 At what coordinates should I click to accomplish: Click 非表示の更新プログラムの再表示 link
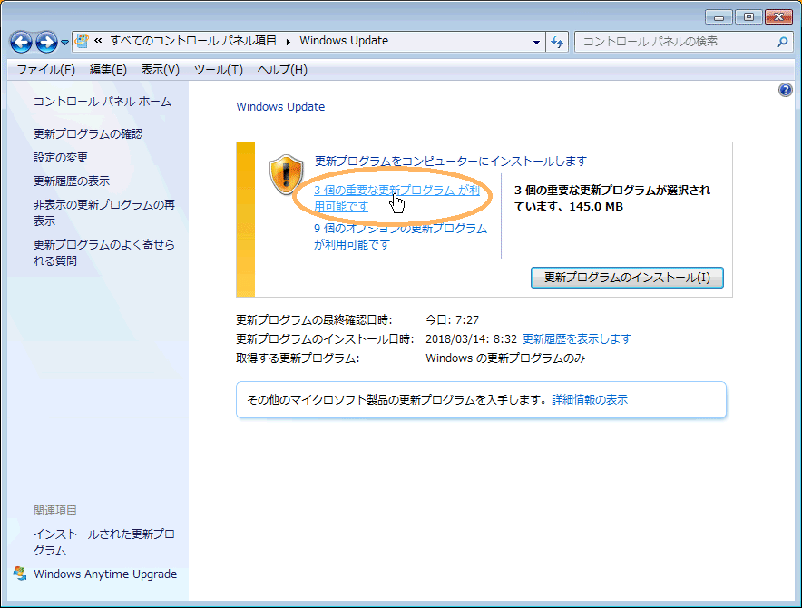point(104,213)
